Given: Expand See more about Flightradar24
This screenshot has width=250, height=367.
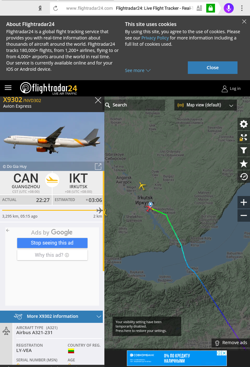Looking at the screenshot, I should click(x=137, y=70).
